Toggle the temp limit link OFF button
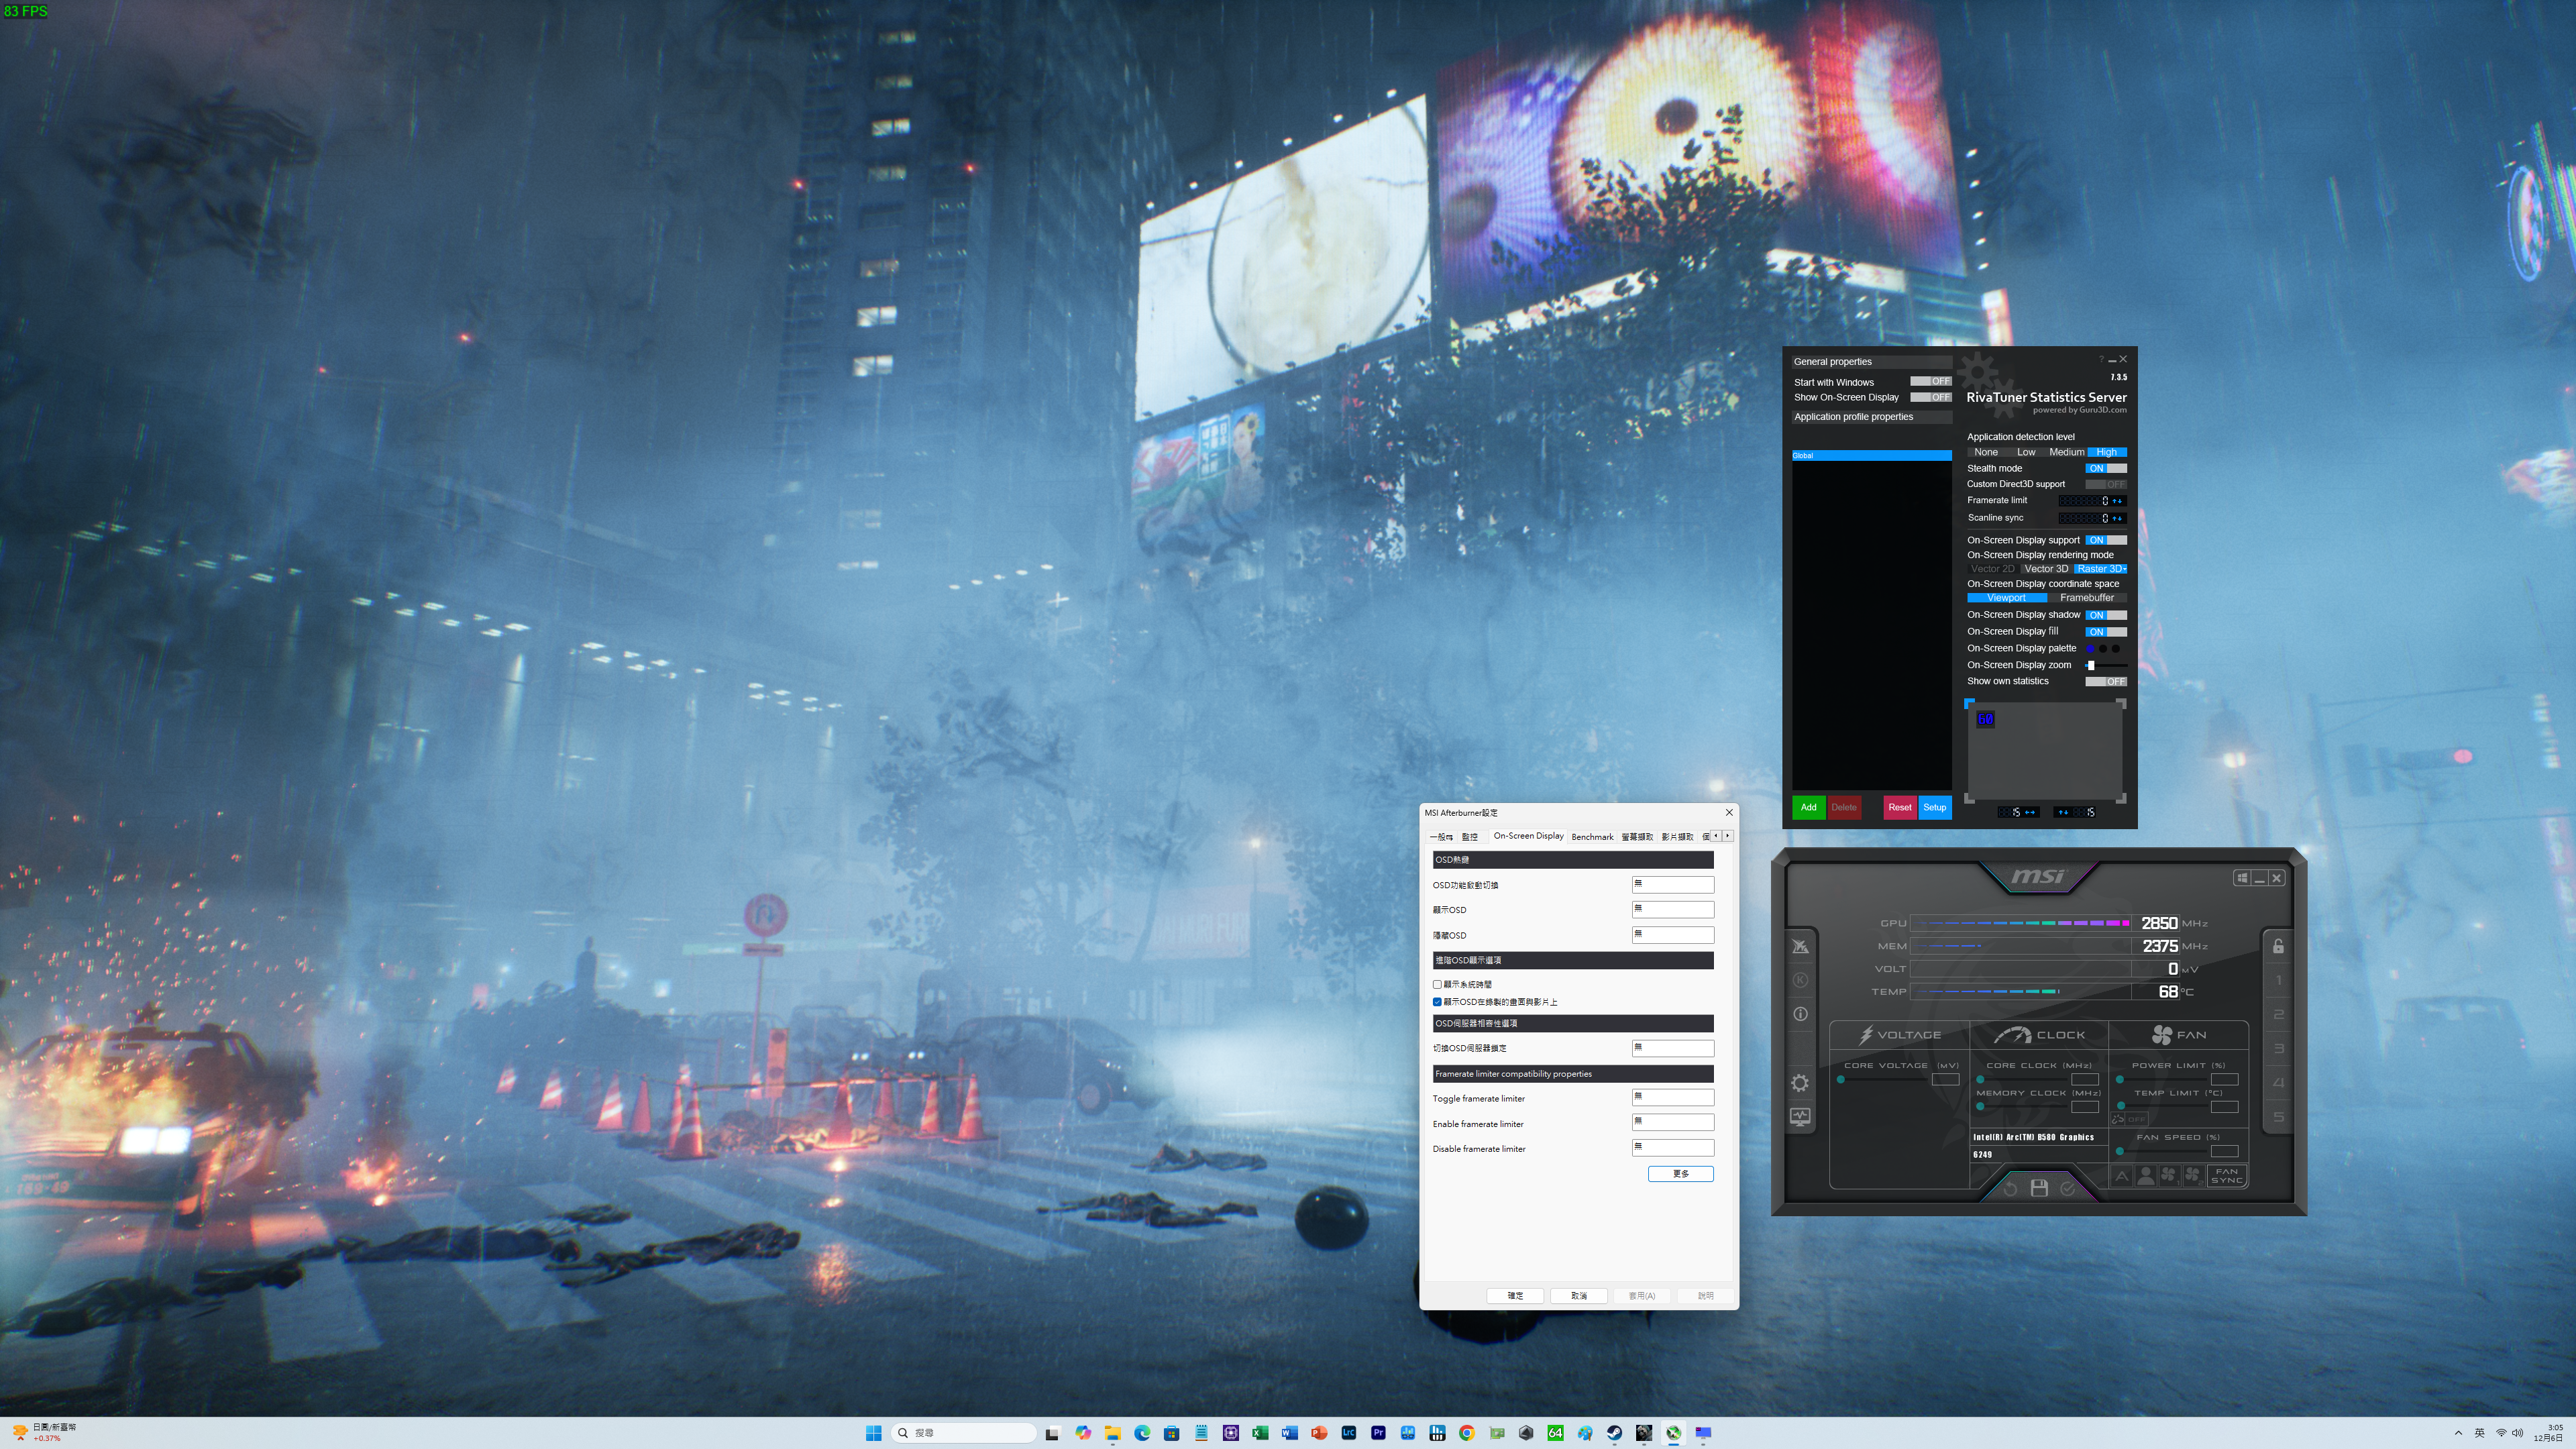The width and height of the screenshot is (2576, 1449). click(x=2129, y=1119)
